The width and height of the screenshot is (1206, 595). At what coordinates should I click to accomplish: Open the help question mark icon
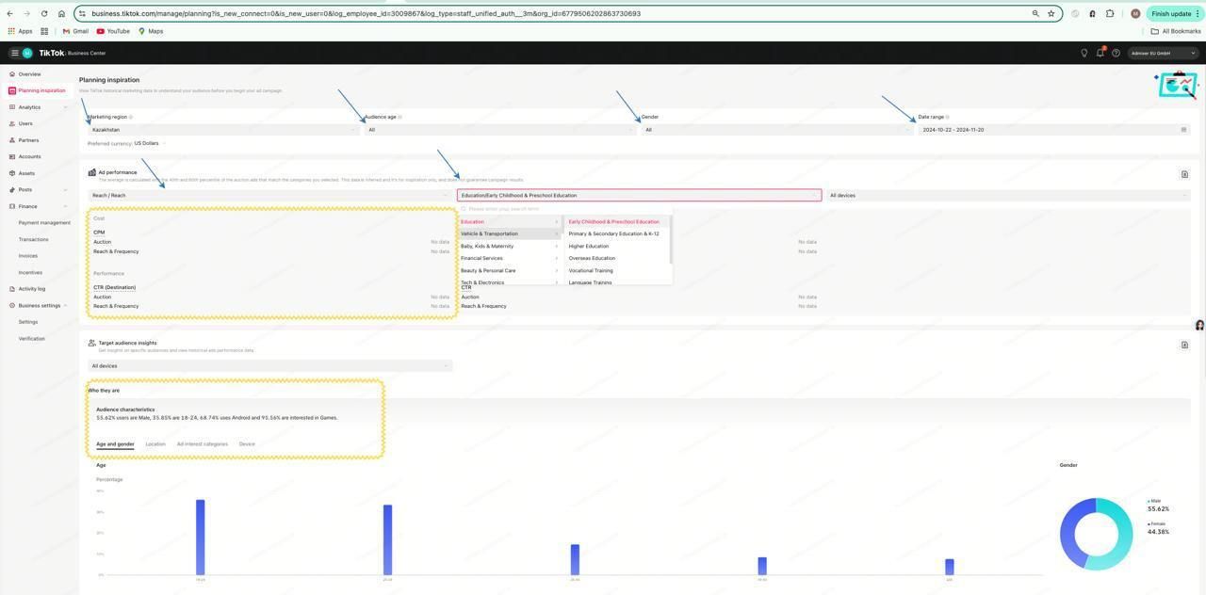[x=1116, y=53]
